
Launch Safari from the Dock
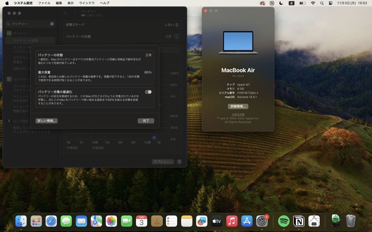[51, 222]
